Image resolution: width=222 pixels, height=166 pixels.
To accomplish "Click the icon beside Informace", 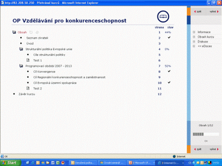I will click(194, 32).
